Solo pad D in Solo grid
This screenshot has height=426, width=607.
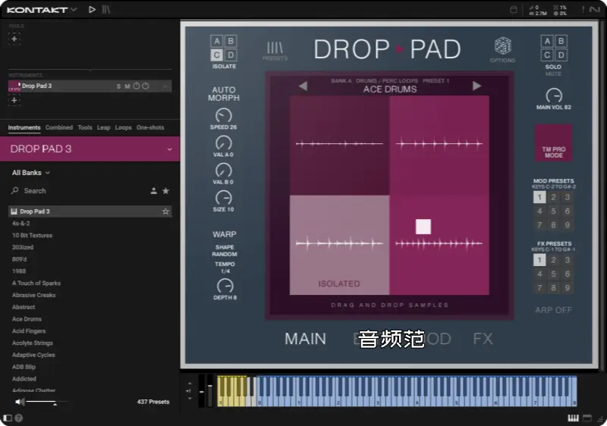pyautogui.click(x=561, y=55)
